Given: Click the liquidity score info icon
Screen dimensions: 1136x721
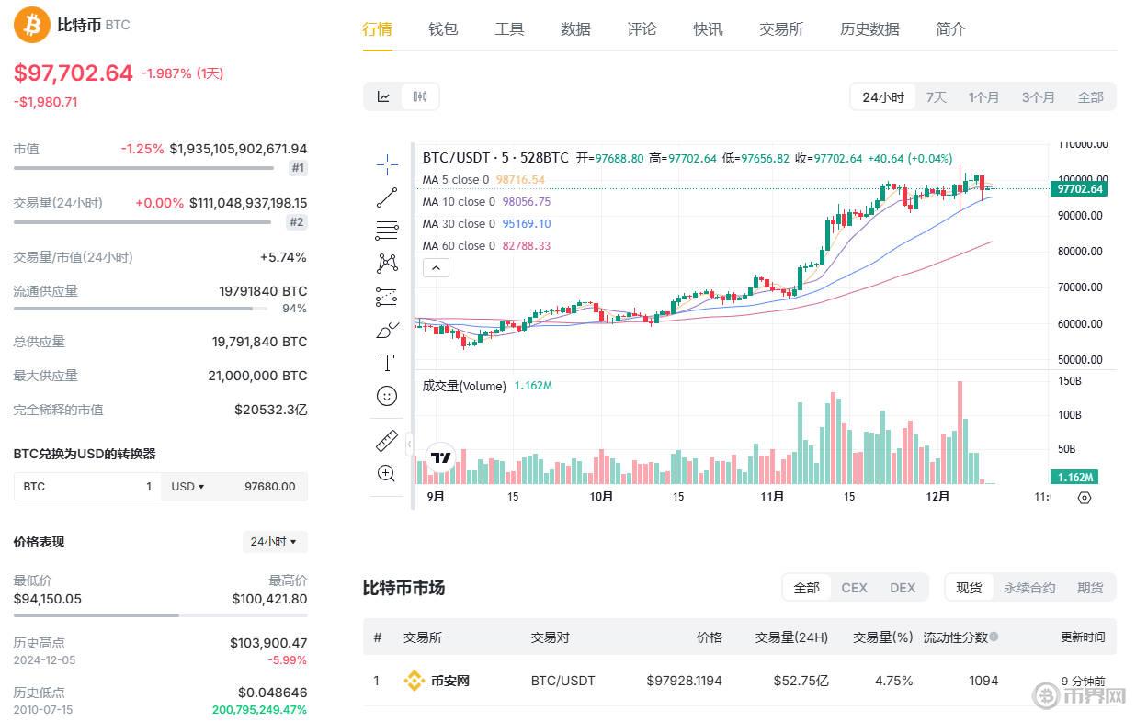Looking at the screenshot, I should 994,637.
